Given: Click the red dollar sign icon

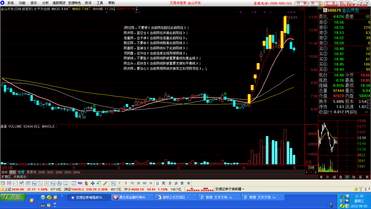Looking at the screenshot, I should pos(86,183).
